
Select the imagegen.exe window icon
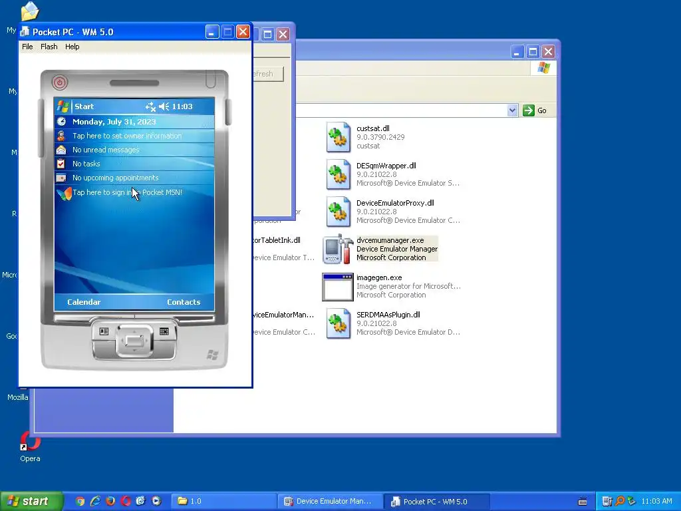337,287
